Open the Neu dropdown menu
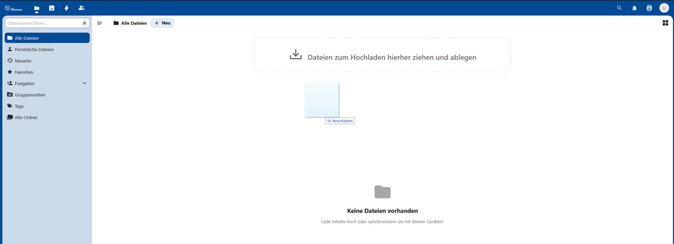The width and height of the screenshot is (674, 244). point(163,23)
